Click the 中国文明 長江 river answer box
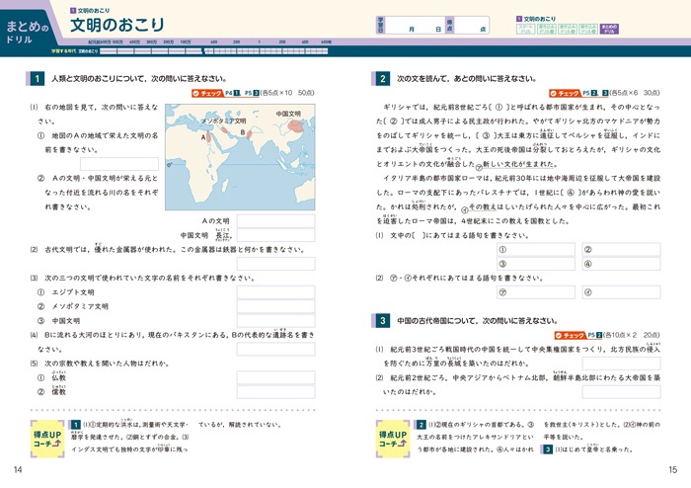Screen dimensions: 691x488 coord(275,235)
